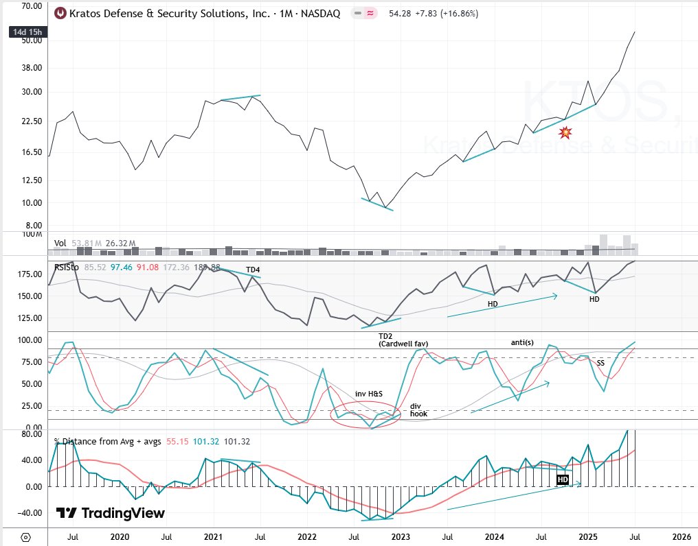698x546 pixels.
Task: Click 2024 on the time axis
Action: pyautogui.click(x=494, y=536)
